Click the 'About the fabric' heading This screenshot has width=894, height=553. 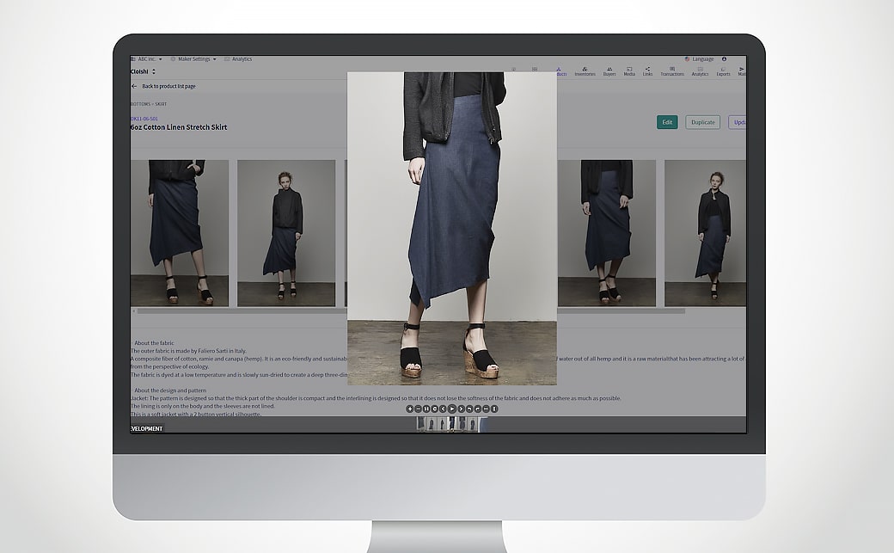(154, 343)
